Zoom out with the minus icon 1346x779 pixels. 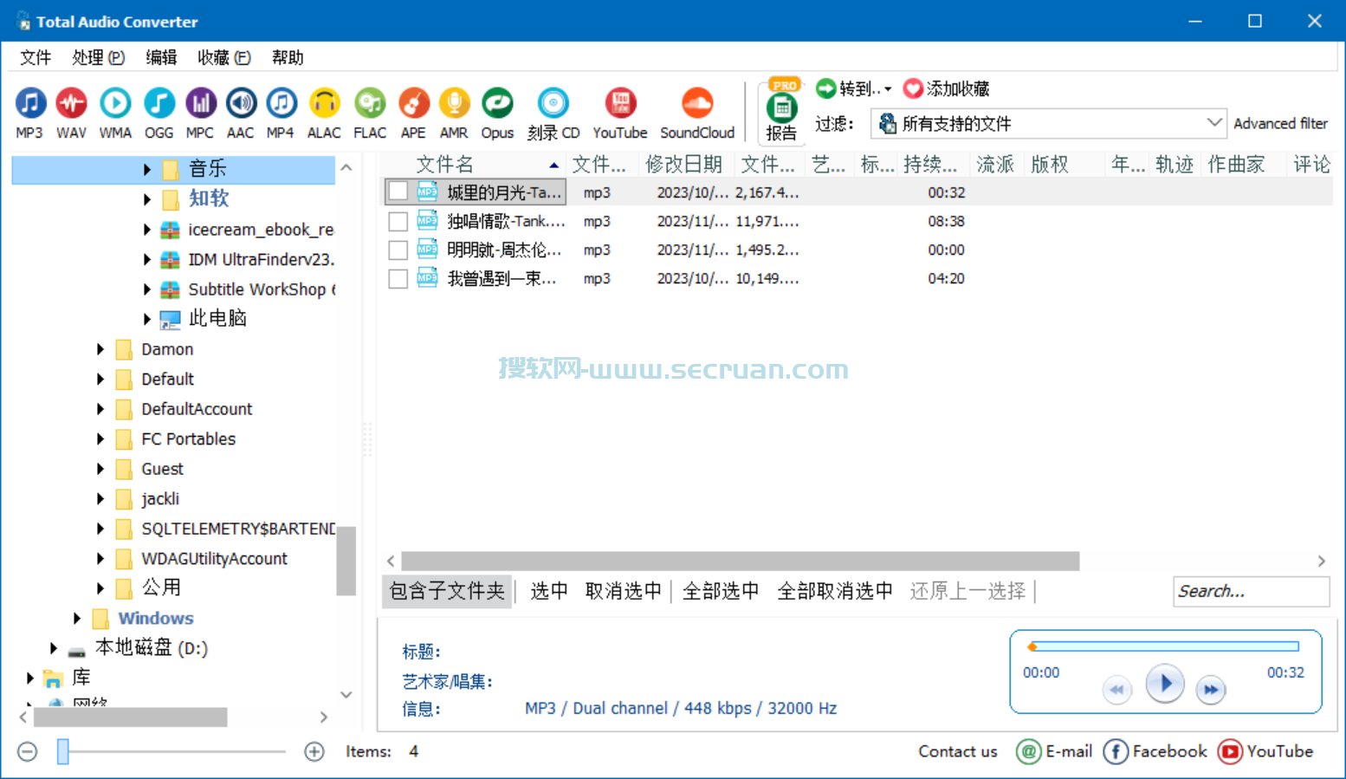(x=28, y=751)
